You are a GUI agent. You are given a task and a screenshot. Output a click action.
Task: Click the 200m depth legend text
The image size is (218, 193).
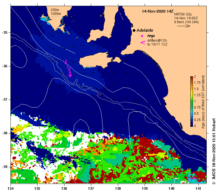click(55, 10)
